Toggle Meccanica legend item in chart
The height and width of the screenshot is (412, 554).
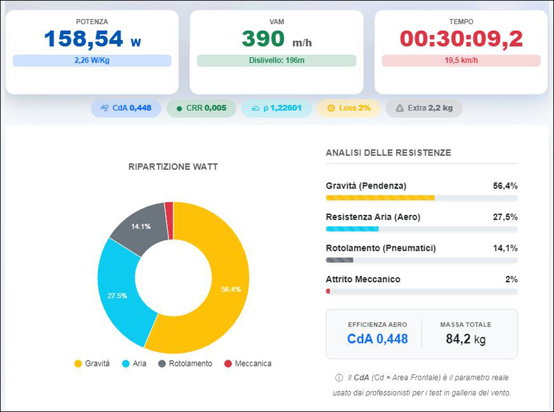[248, 363]
